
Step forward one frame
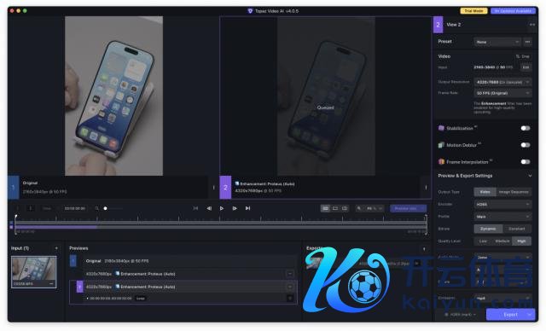[235, 208]
